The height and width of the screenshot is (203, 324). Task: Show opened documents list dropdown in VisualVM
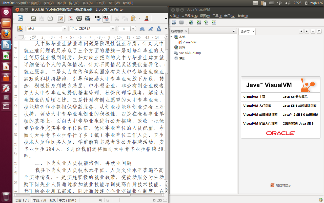point(313,31)
